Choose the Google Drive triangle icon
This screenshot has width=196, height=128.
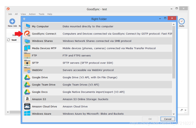pos(27,77)
